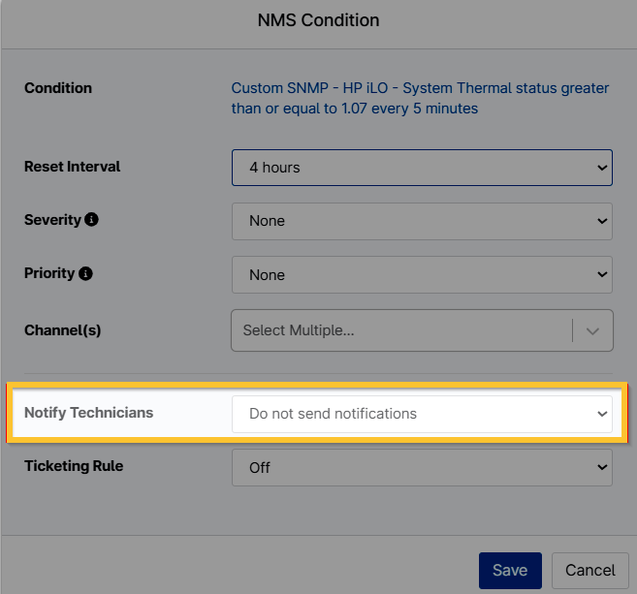Click the Channel(s) label

pyautogui.click(x=63, y=329)
